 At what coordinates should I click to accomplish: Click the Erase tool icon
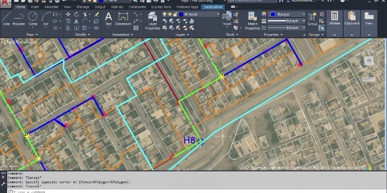click(96, 14)
